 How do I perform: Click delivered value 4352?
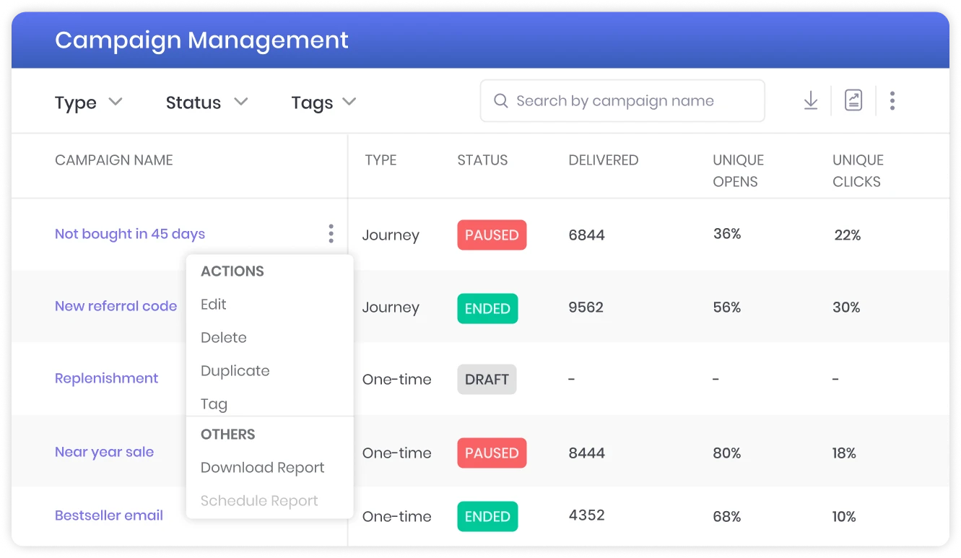tap(586, 515)
